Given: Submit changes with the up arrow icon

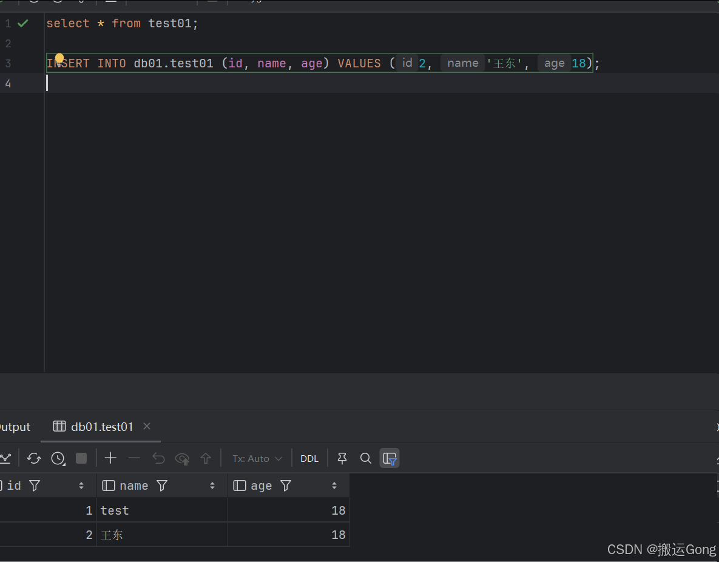Looking at the screenshot, I should coord(206,458).
